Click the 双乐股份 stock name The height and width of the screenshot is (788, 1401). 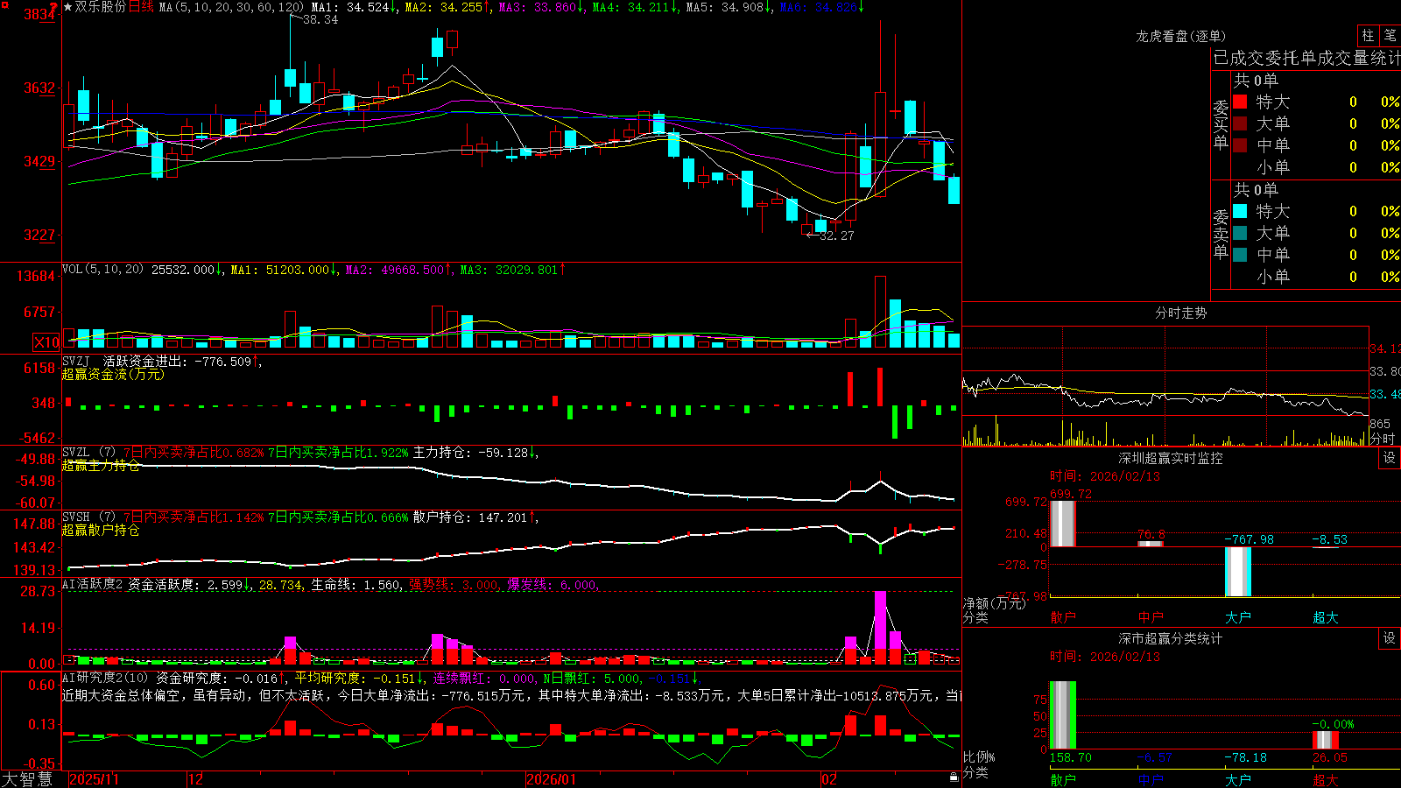coord(100,7)
